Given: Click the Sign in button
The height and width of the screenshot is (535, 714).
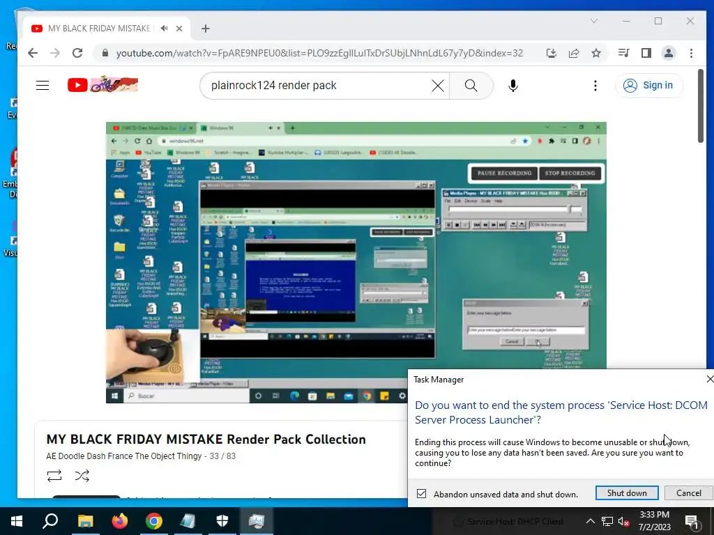Looking at the screenshot, I should (649, 86).
